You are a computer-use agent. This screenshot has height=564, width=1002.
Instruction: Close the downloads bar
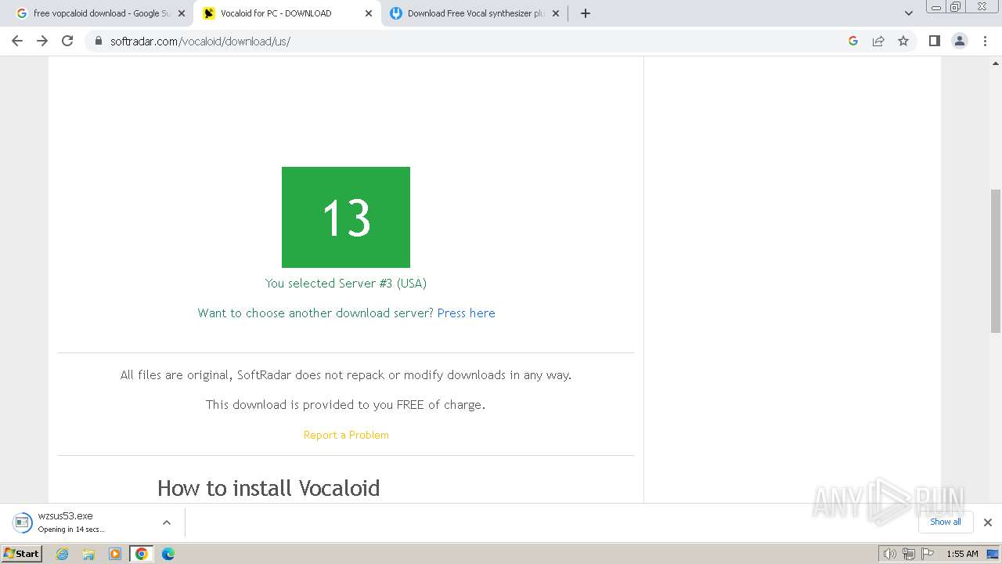988,522
